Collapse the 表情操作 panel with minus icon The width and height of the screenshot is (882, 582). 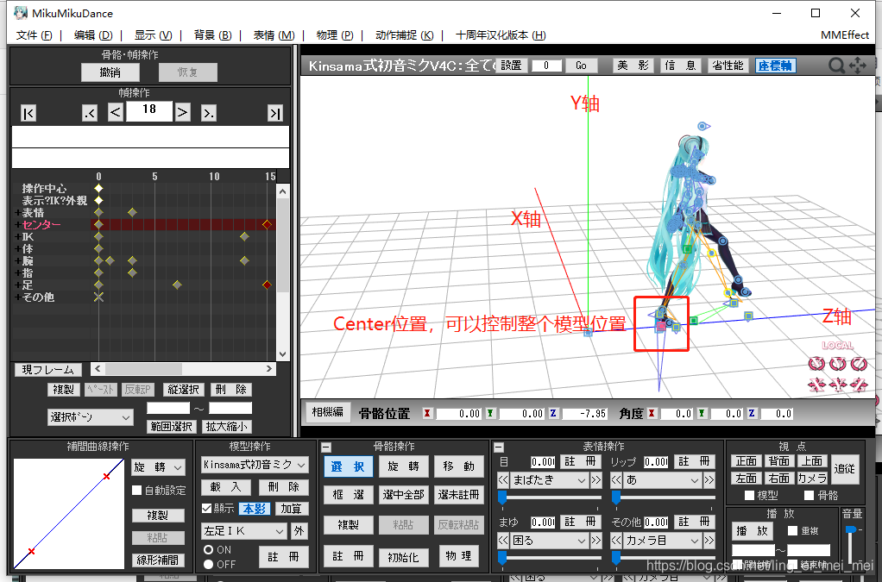click(x=498, y=447)
